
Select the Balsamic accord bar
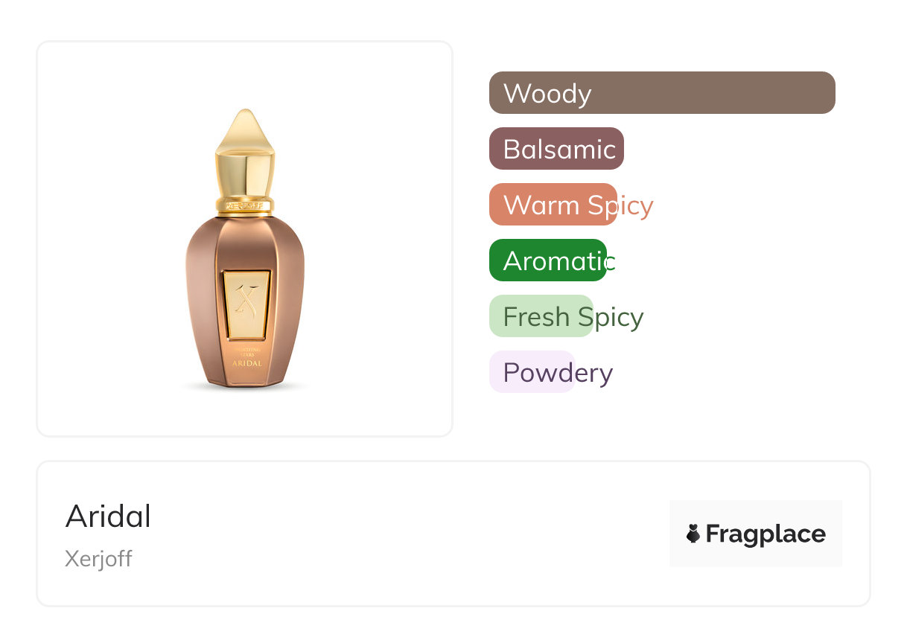pos(556,149)
